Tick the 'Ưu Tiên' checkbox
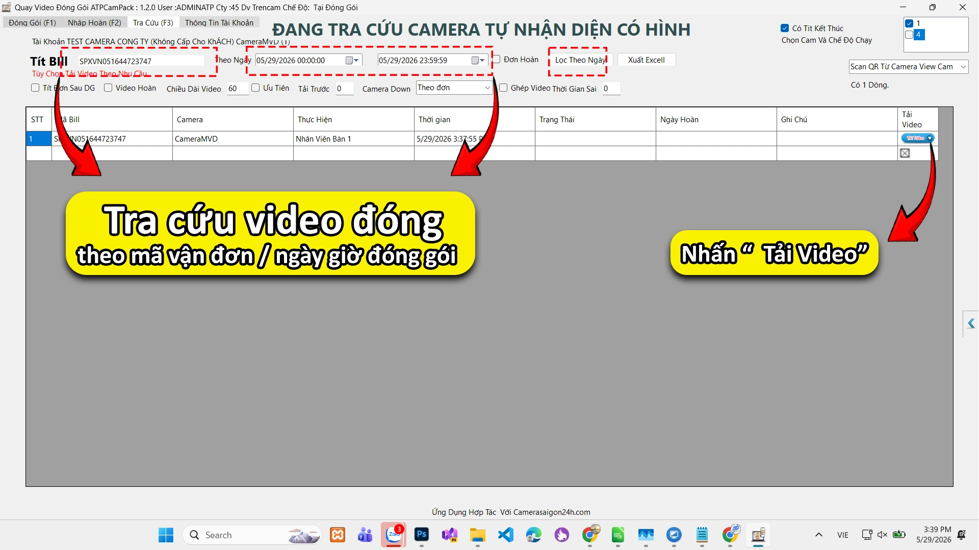The image size is (979, 550). coord(255,88)
